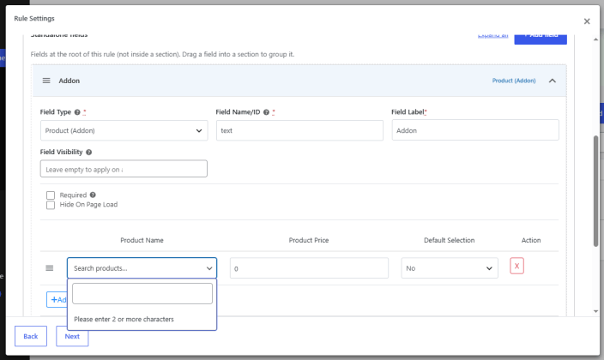The image size is (604, 360).
Task: Open the Field Visibility help icon
Action: [x=88, y=152]
